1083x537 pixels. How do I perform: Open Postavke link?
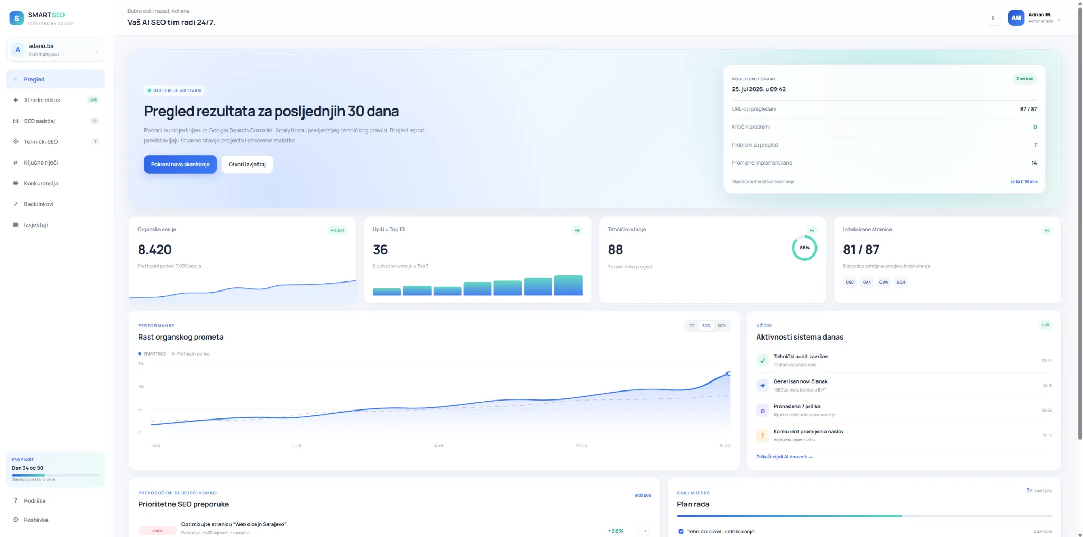click(x=56, y=520)
